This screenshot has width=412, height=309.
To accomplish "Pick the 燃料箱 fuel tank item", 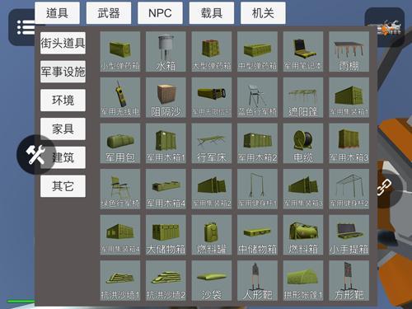I will coord(303,235).
